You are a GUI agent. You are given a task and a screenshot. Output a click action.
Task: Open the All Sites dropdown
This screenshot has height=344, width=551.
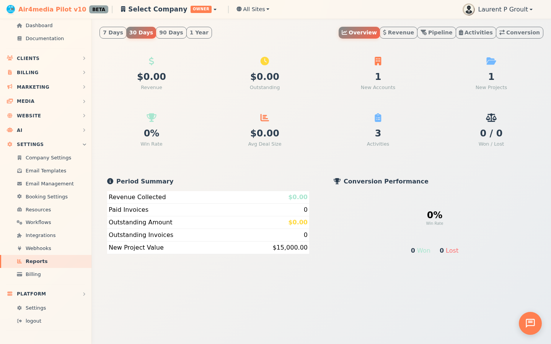pyautogui.click(x=253, y=9)
